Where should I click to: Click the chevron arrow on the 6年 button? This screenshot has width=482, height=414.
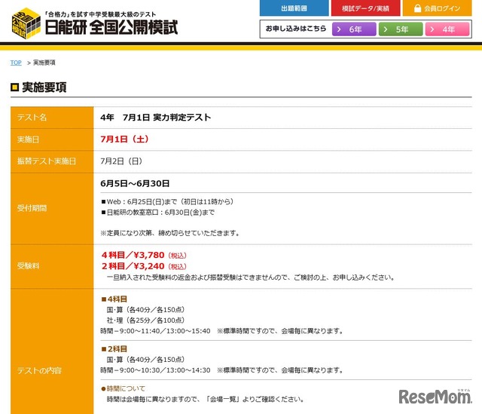[339, 29]
